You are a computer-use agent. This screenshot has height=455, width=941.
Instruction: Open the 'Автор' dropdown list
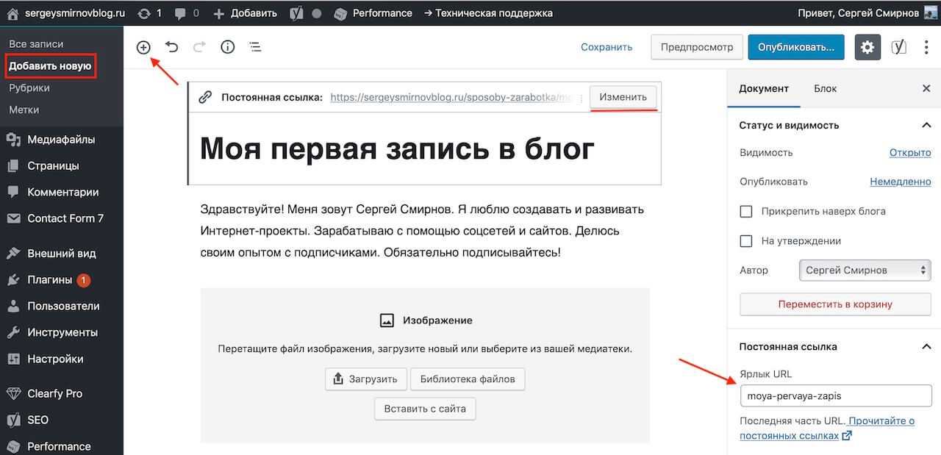865,271
